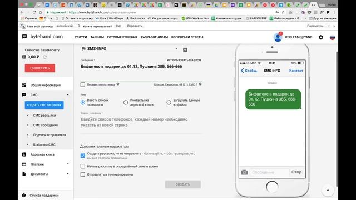Image resolution: width=356 pixels, height=200 pixels.
Task: Collapse the СМС sidebar section
Action: [x=68, y=95]
